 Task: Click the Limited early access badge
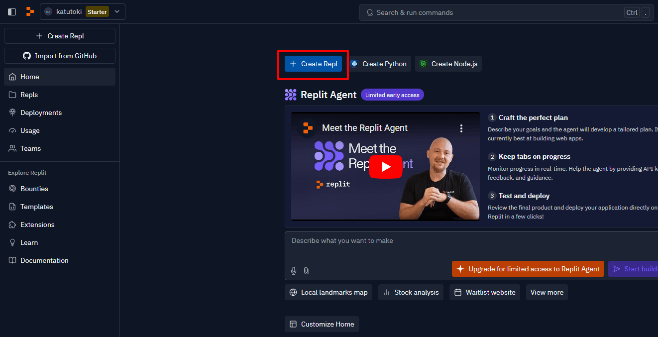pos(392,95)
